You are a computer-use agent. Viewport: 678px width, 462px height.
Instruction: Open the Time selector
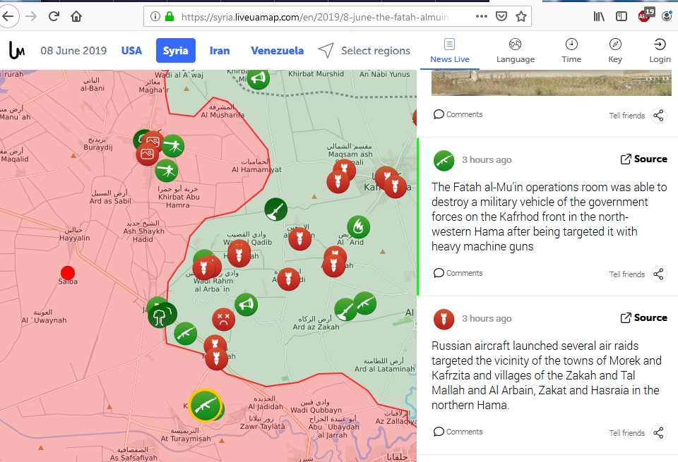571,51
